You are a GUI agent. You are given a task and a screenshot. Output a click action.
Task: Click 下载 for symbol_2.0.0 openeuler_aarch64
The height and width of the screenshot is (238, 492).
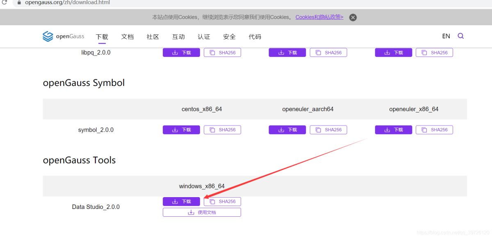287,130
